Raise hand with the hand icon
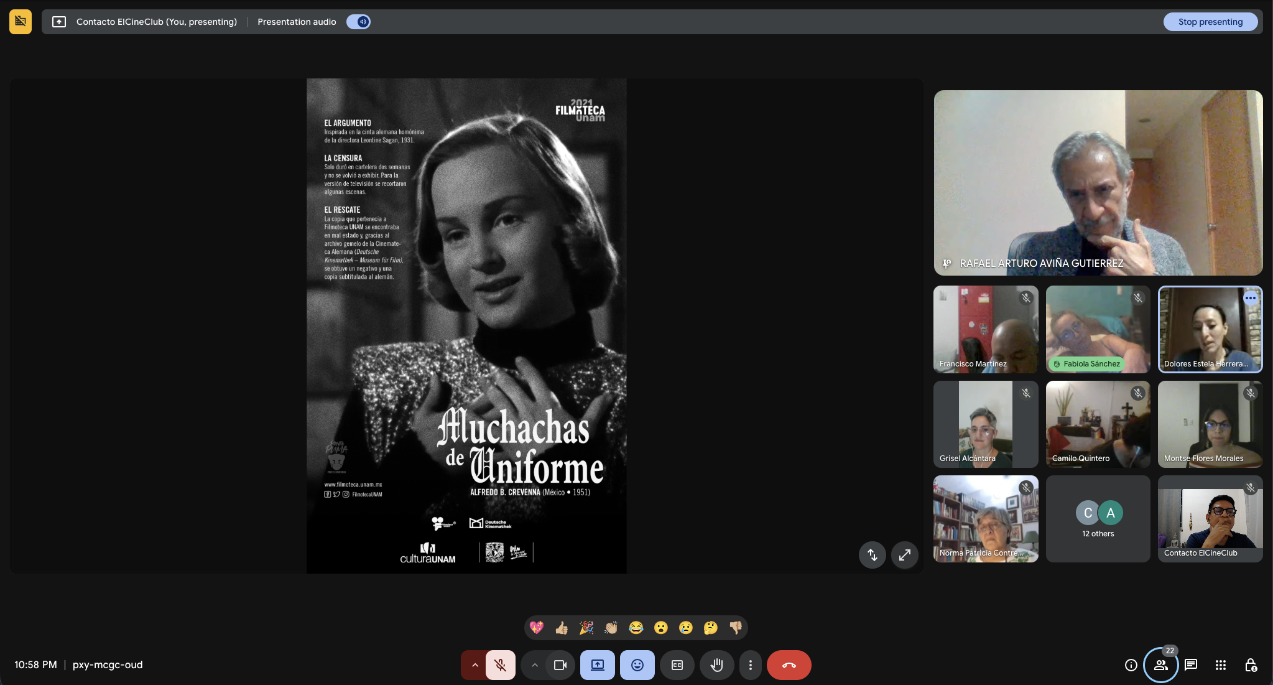 point(716,665)
